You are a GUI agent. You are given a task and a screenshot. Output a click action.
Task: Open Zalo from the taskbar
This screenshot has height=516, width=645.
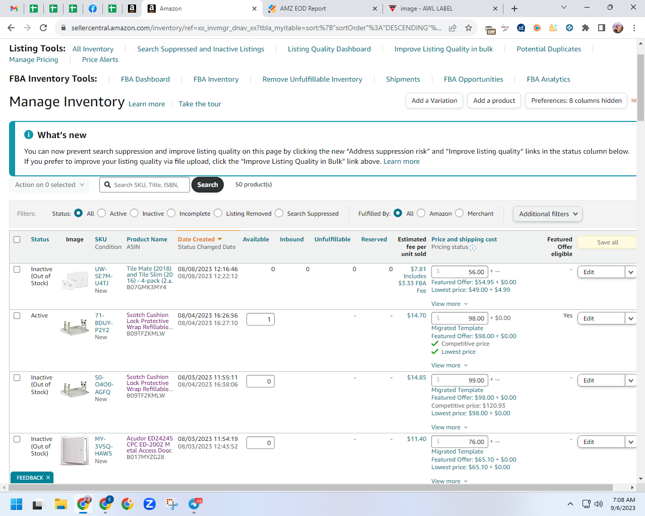tap(150, 504)
